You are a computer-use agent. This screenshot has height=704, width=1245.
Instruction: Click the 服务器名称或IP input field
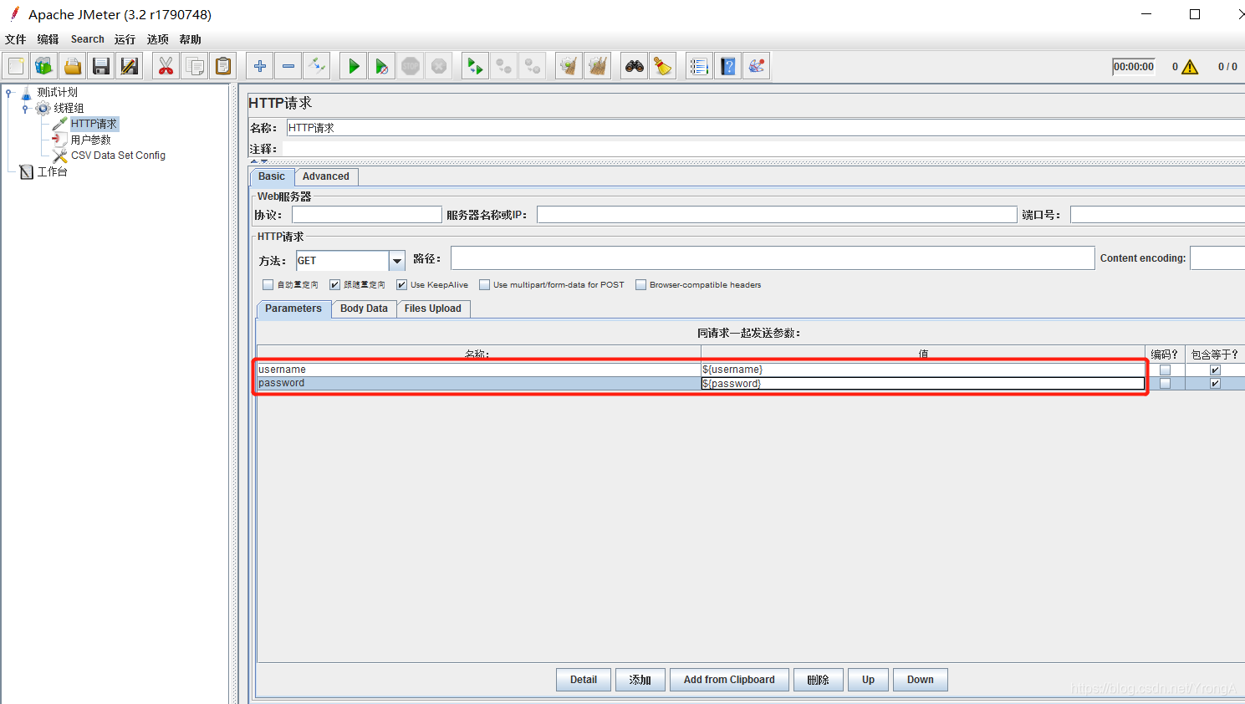click(x=777, y=215)
